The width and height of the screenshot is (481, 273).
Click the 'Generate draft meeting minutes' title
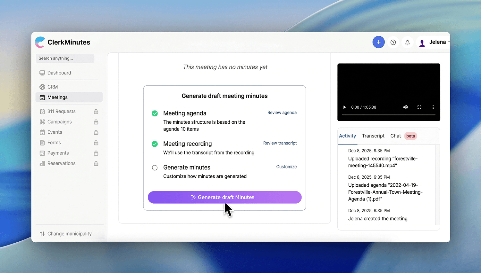point(224,96)
